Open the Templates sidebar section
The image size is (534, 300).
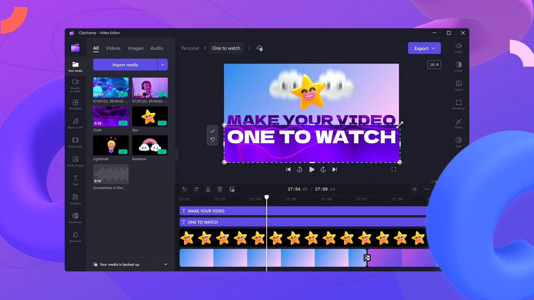pos(75,104)
